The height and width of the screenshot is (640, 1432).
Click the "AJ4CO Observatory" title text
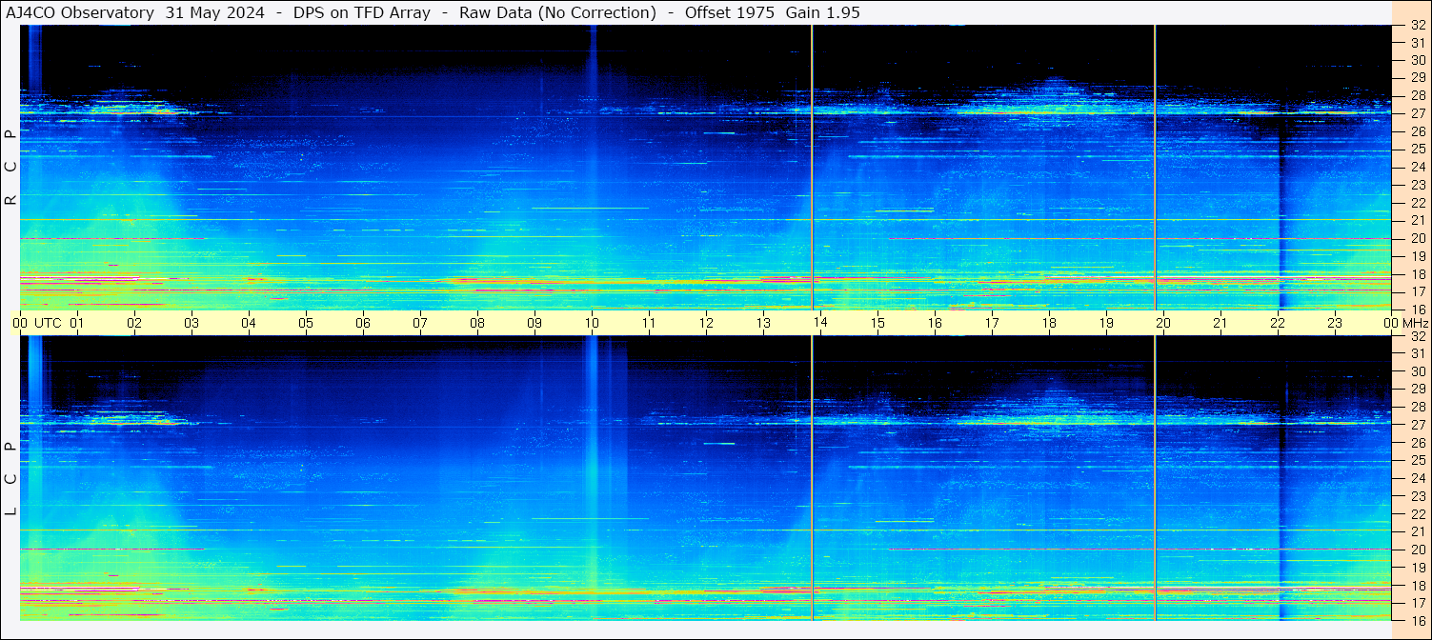80,12
